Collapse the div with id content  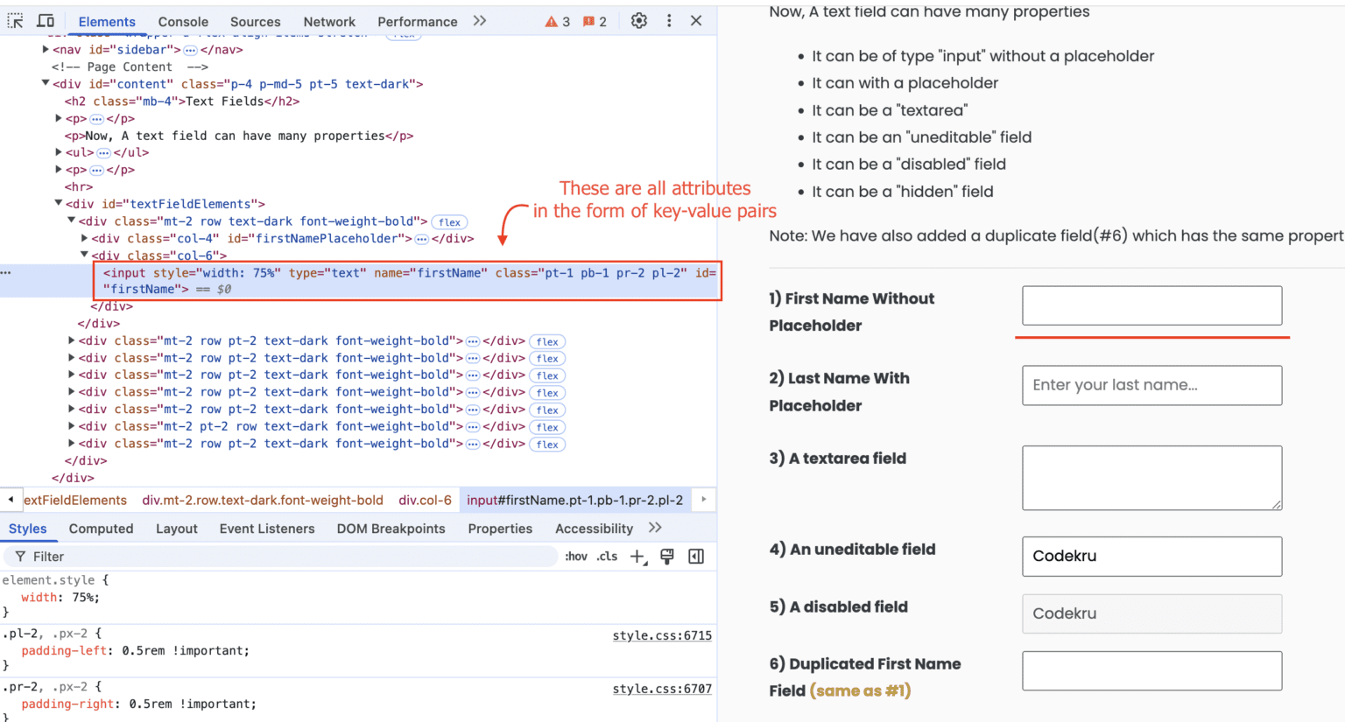(46, 83)
